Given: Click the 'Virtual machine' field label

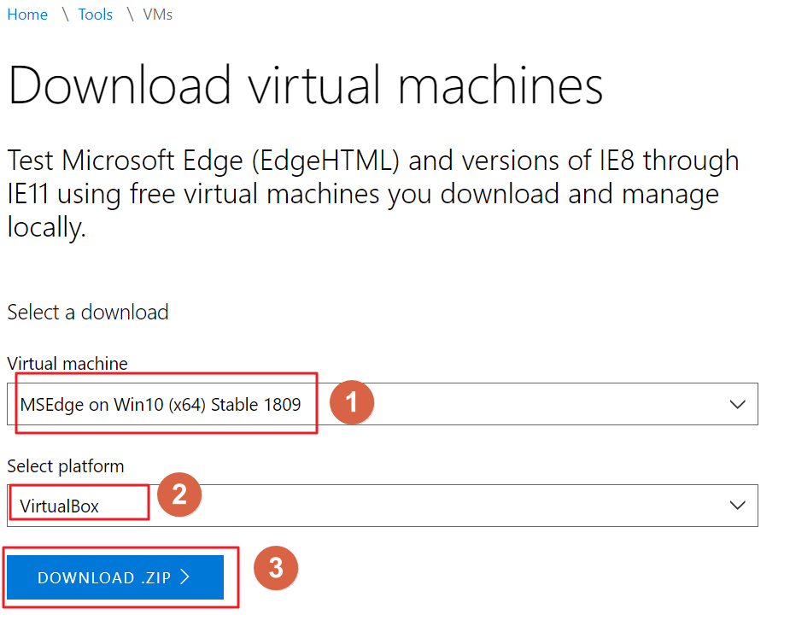Looking at the screenshot, I should pyautogui.click(x=67, y=363).
